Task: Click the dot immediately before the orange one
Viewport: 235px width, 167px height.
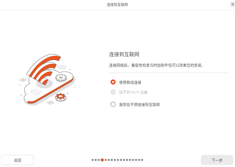Action: [99, 160]
